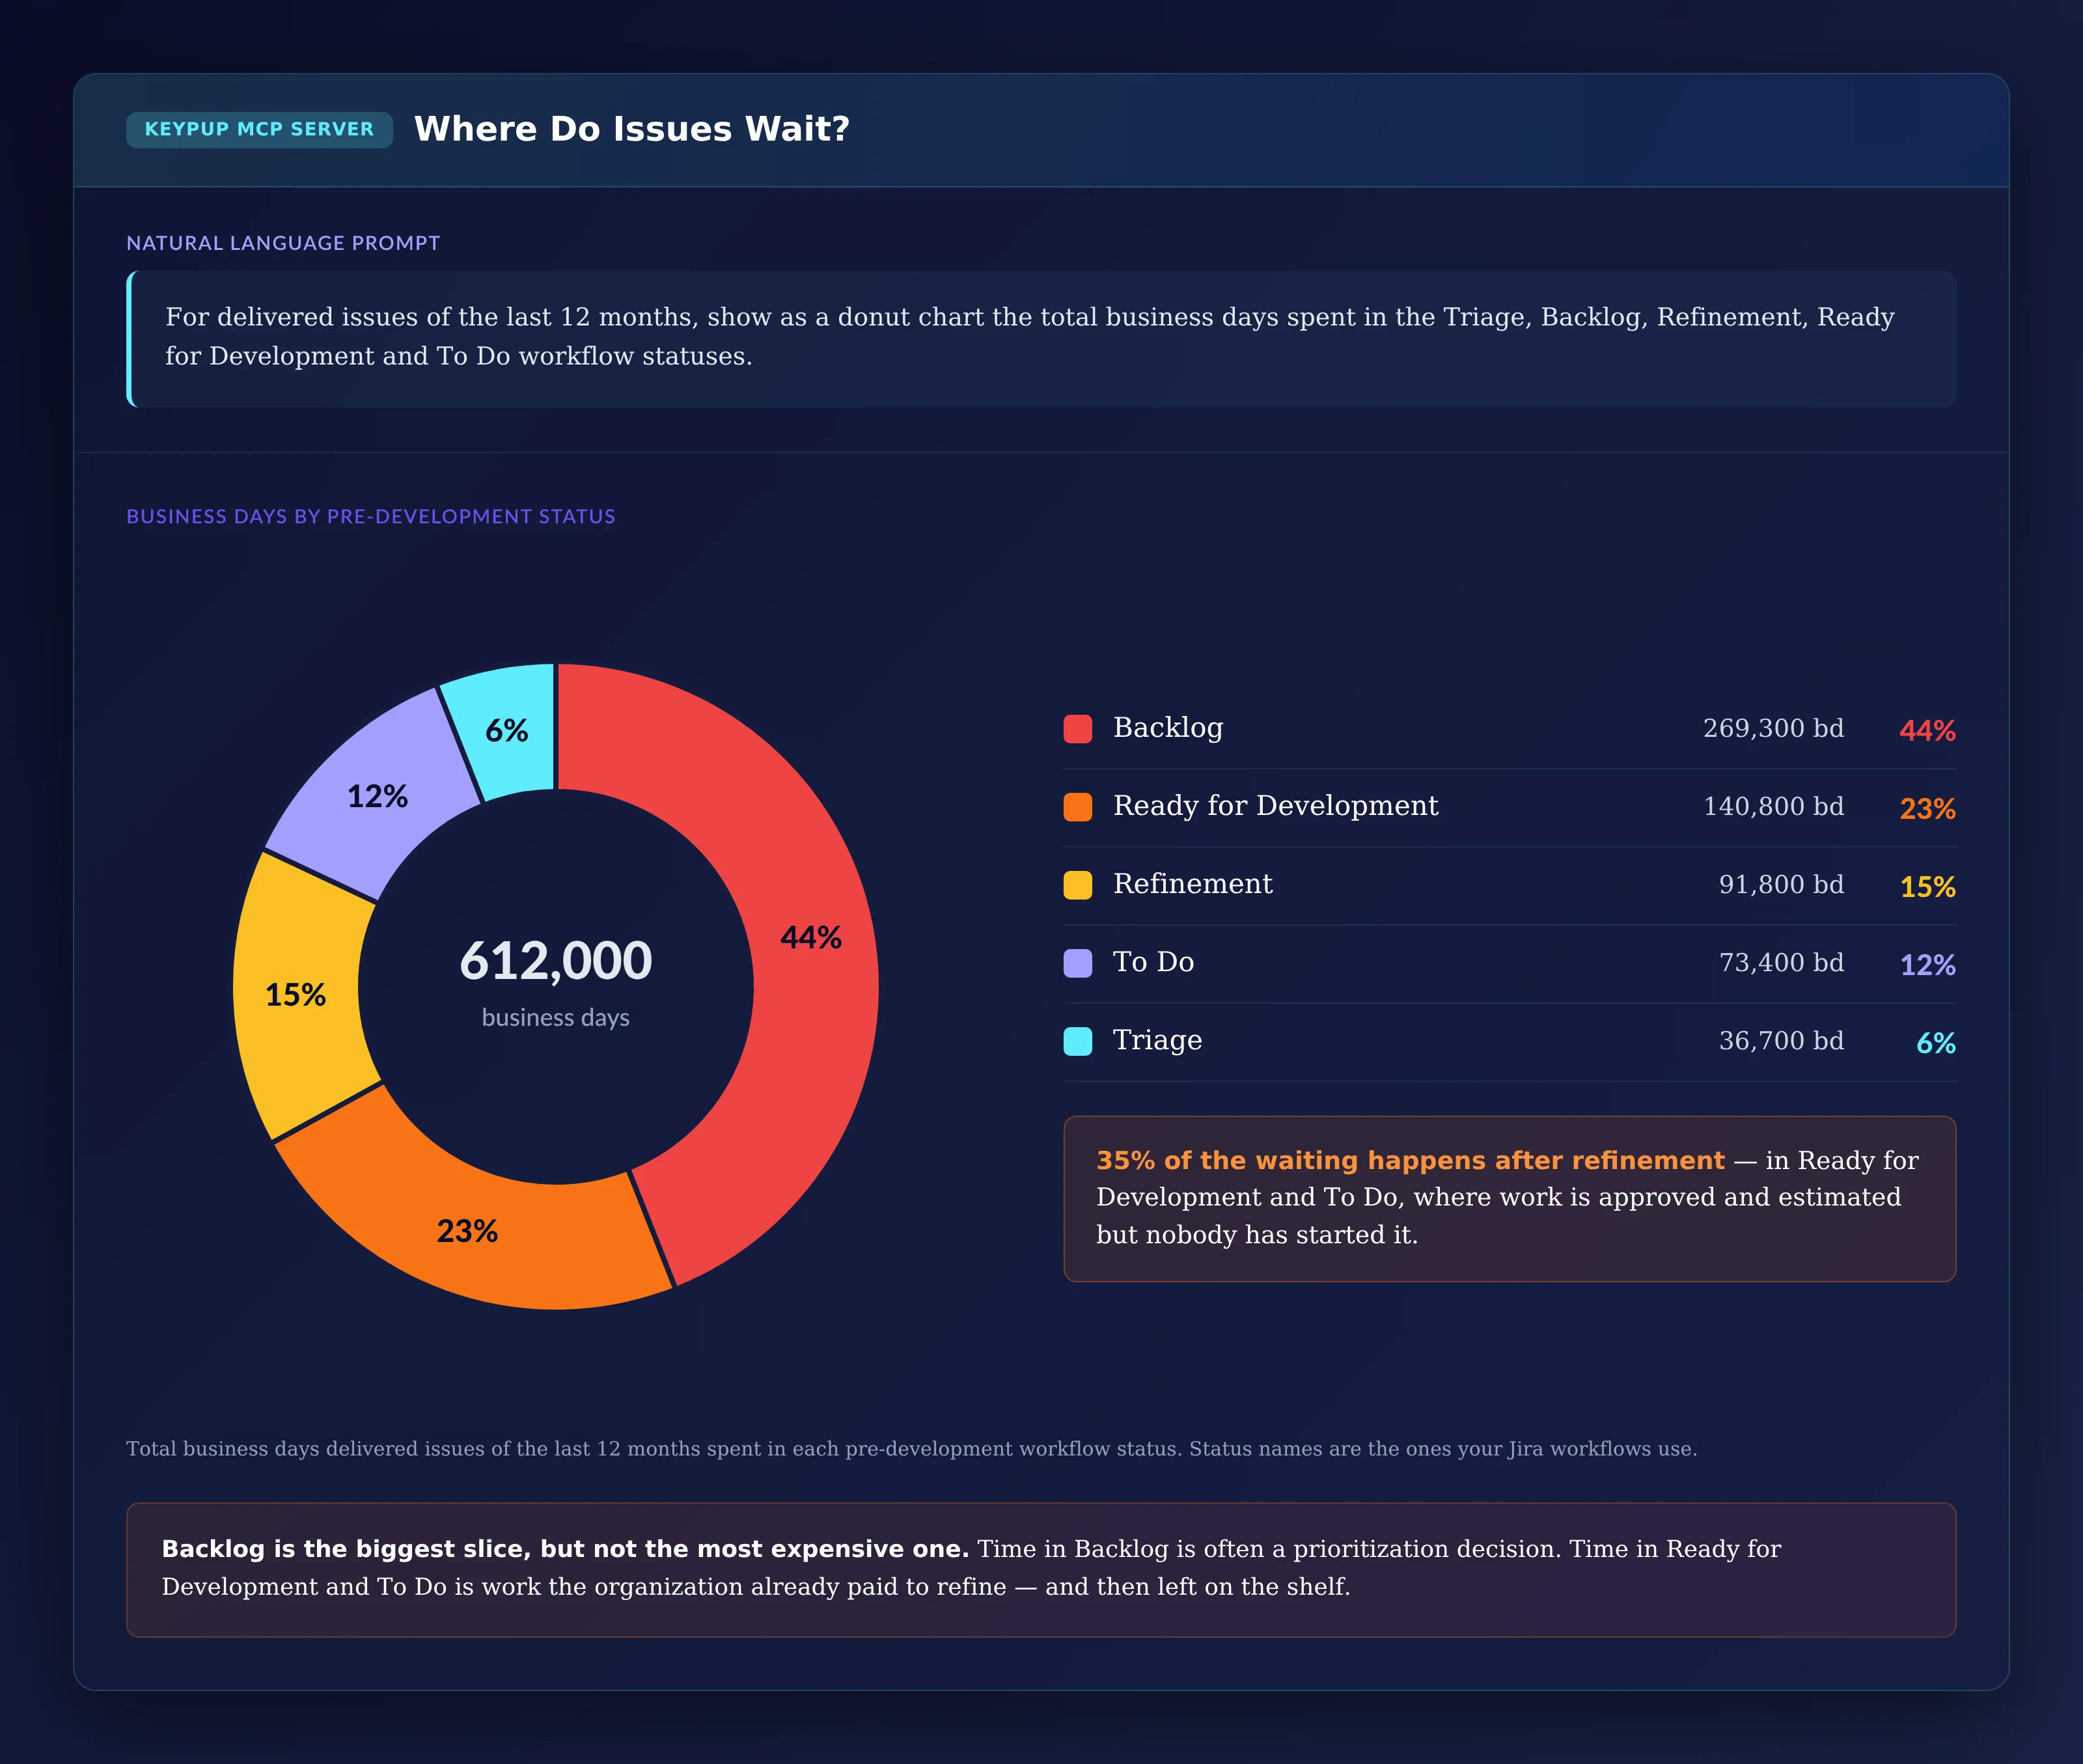Click the 612,000 total in donut center

click(x=556, y=960)
